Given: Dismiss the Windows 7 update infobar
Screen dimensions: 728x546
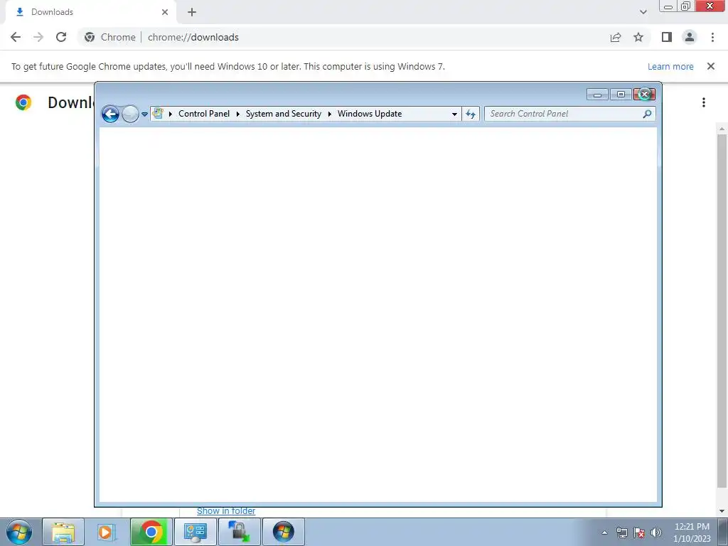Looking at the screenshot, I should 710,66.
